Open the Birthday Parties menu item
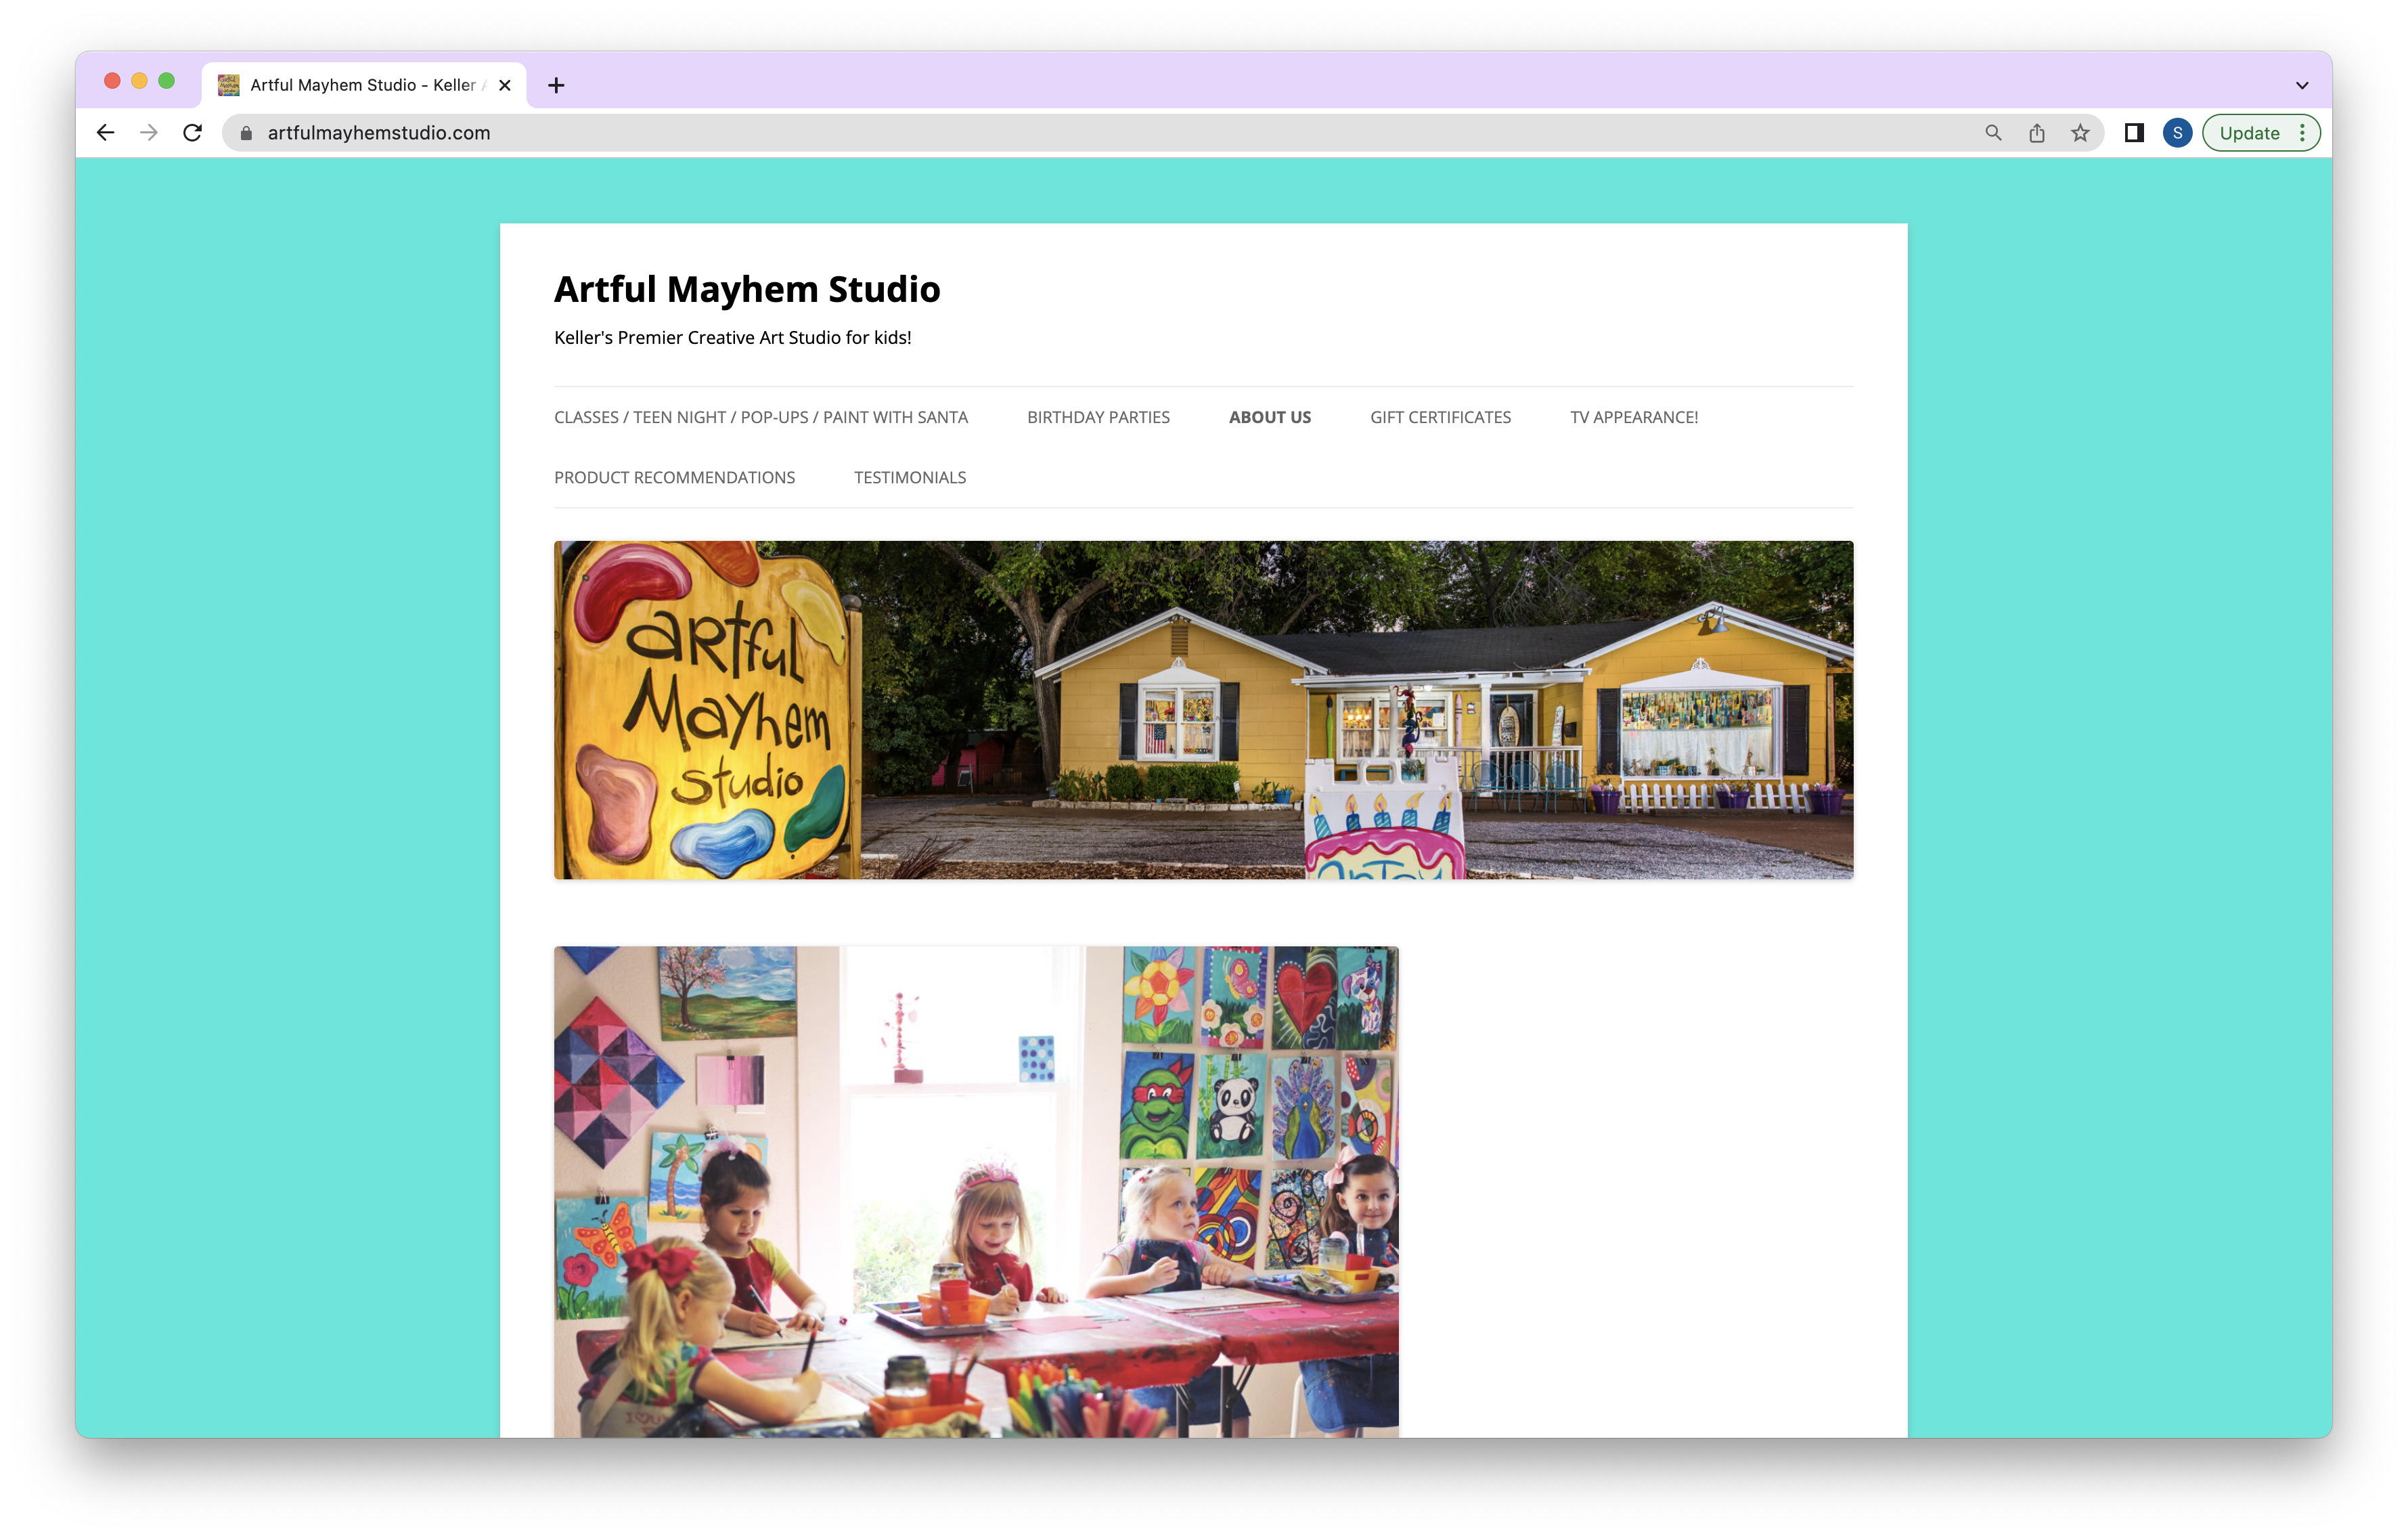The image size is (2408, 1538). point(1098,417)
